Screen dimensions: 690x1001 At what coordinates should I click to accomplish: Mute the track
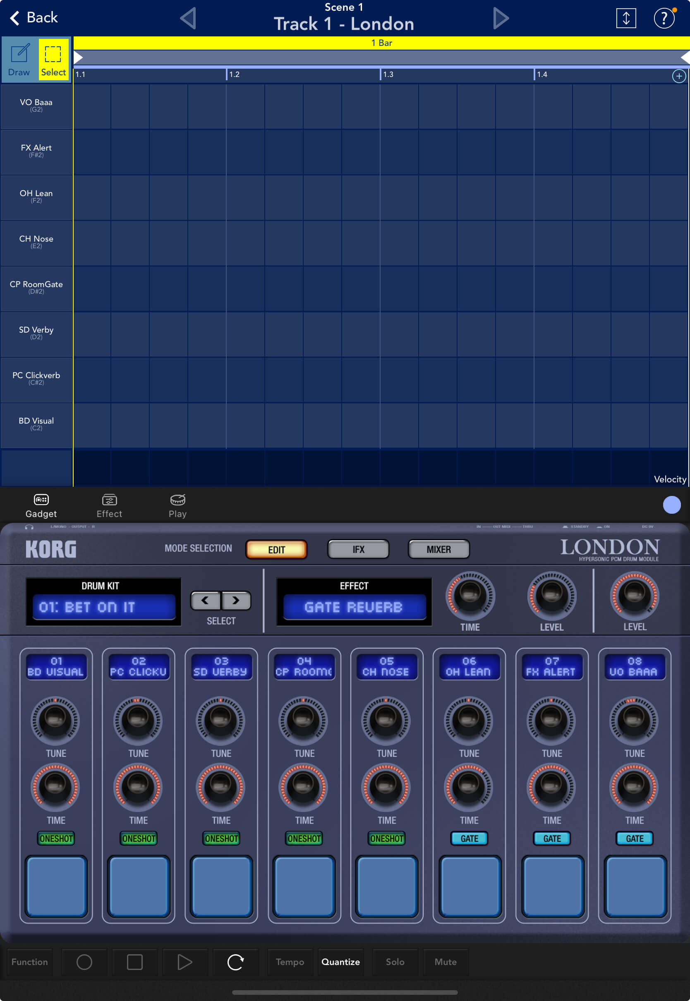(x=446, y=962)
